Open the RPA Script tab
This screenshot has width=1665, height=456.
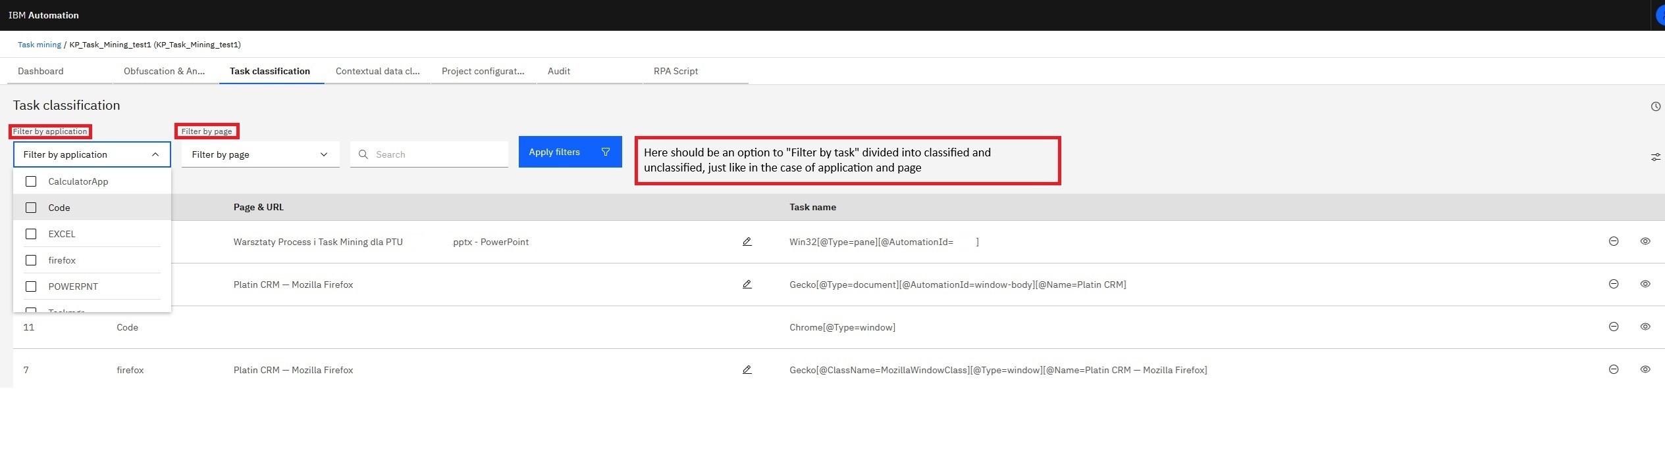(675, 71)
